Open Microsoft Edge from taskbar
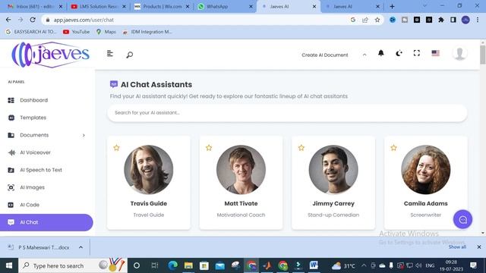Image resolution: width=486 pixels, height=273 pixels. tap(172, 265)
